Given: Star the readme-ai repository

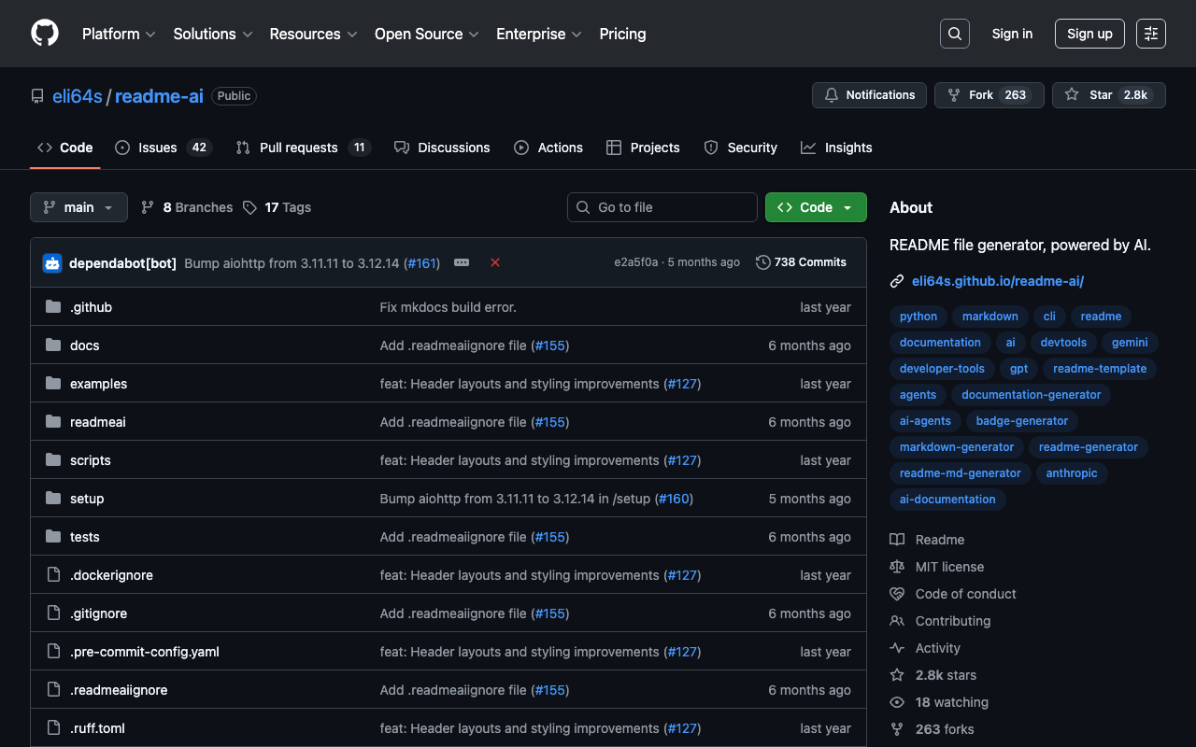Looking at the screenshot, I should pos(1108,95).
